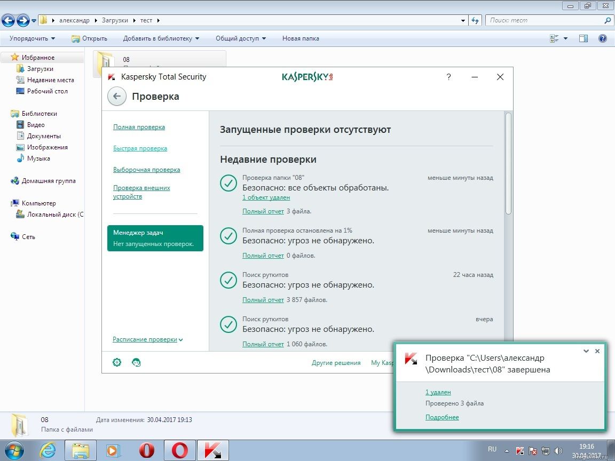Click green checkmark beside stopped full scan

point(228,236)
